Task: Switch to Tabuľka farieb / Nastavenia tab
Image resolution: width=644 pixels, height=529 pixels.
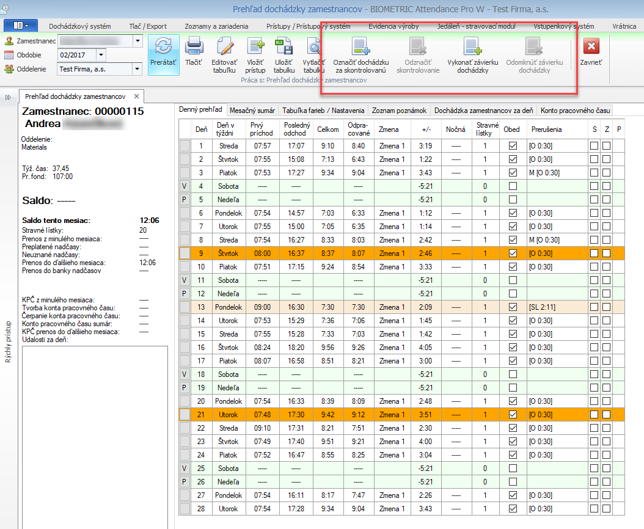Action: 323,111
